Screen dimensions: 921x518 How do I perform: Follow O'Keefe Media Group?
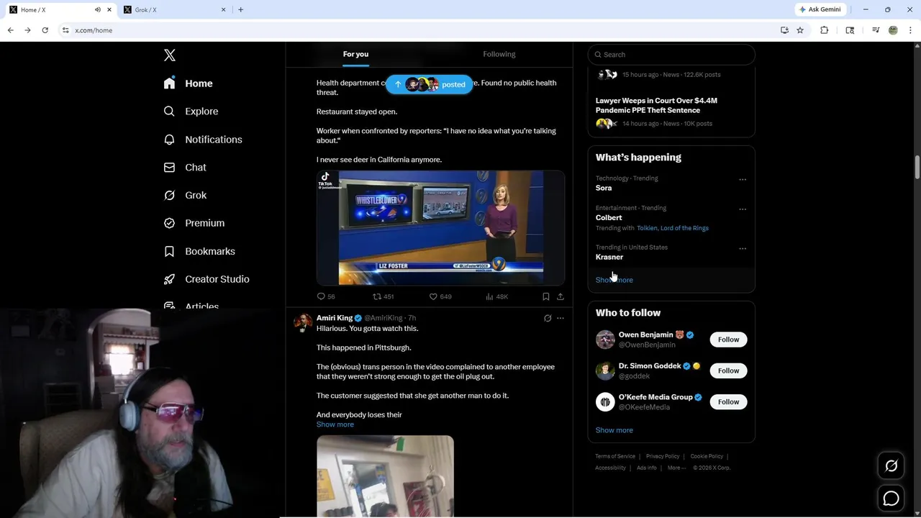pos(728,401)
